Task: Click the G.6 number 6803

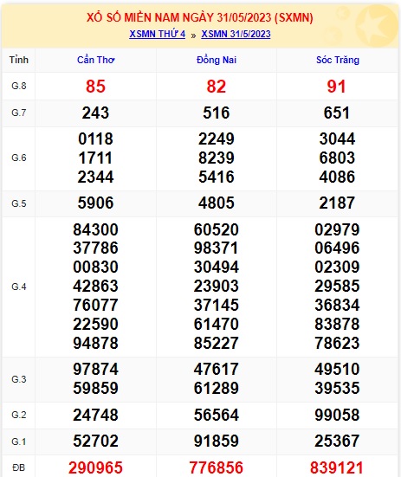Action: click(x=337, y=158)
